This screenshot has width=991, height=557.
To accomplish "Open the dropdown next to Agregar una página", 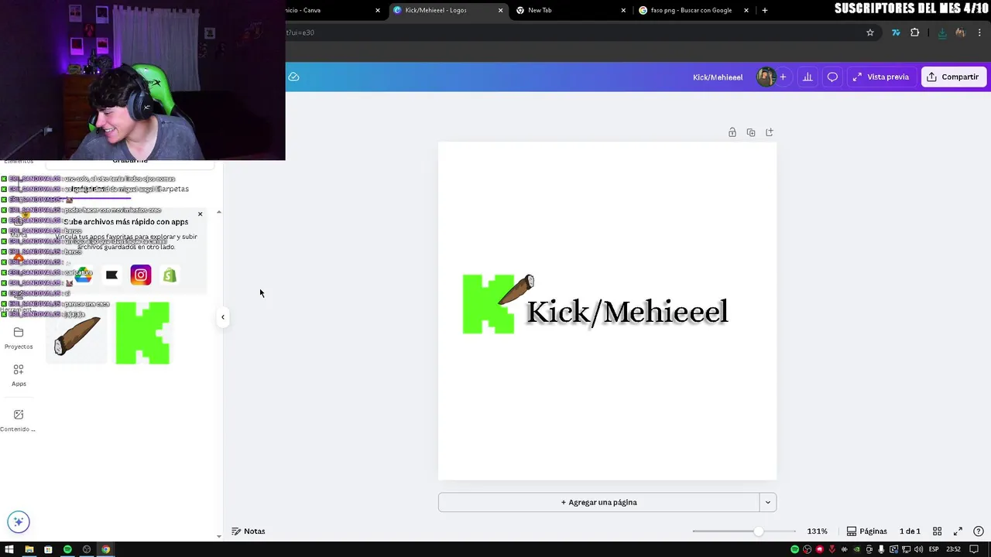I will click(767, 502).
